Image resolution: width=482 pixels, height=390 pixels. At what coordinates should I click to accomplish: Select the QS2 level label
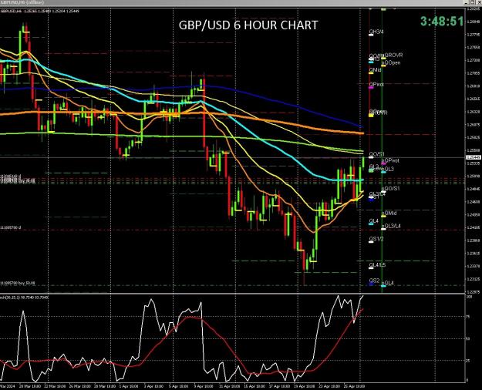coord(374,281)
